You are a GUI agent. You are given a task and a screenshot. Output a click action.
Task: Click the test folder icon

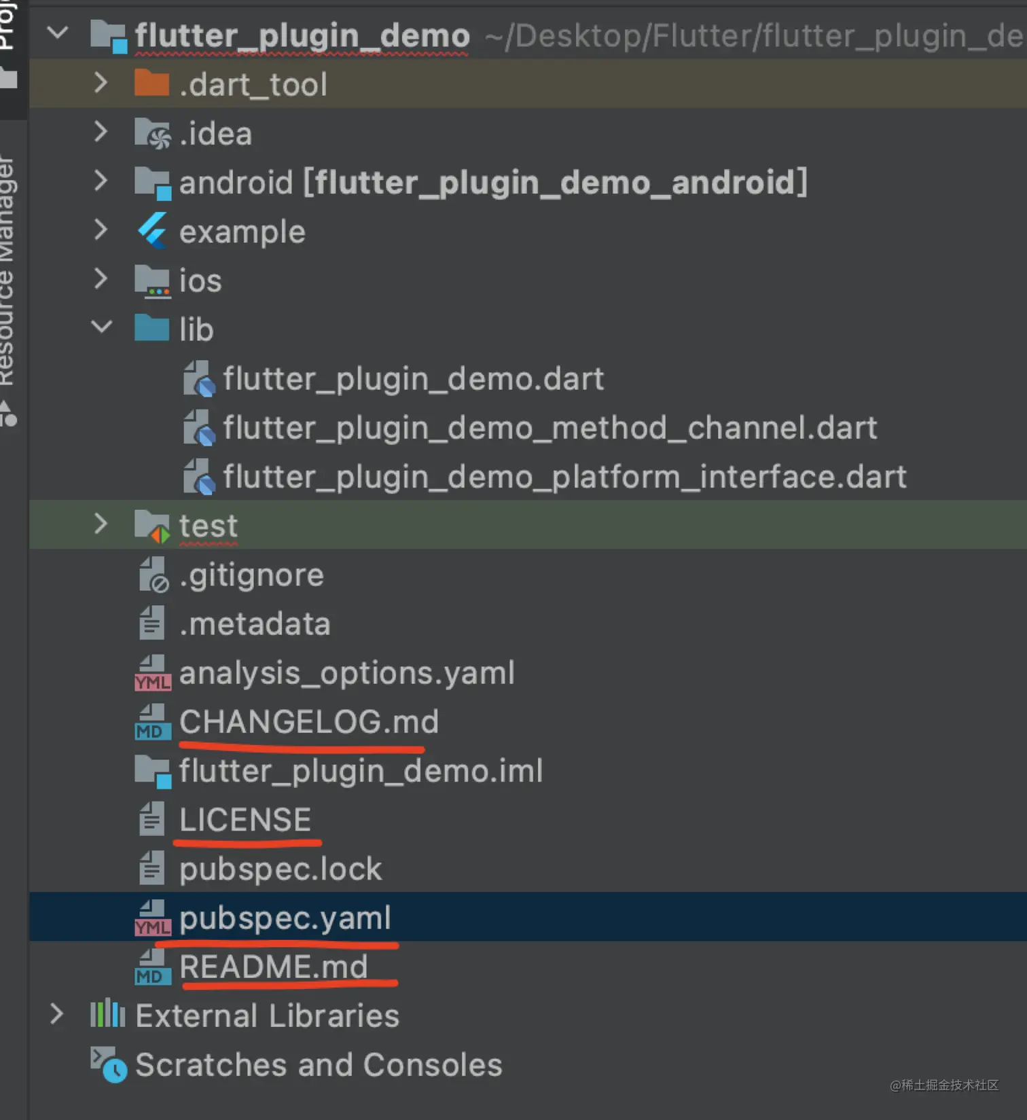[151, 526]
